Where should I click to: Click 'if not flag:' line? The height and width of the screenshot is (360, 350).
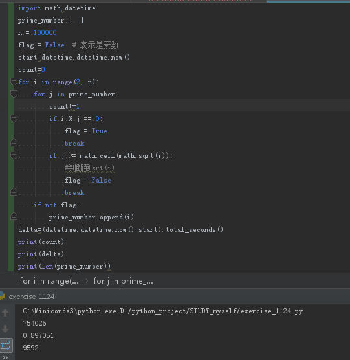tap(56, 205)
